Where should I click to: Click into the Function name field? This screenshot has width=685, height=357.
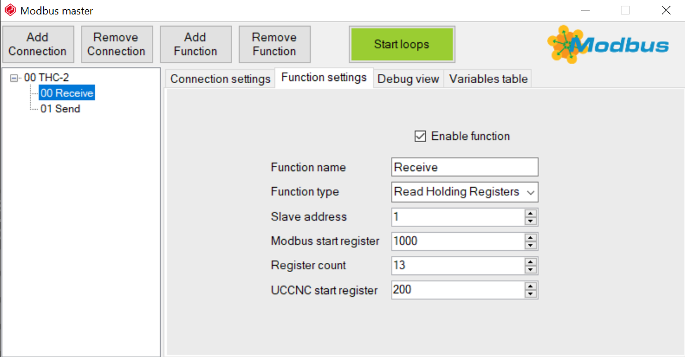pos(464,168)
